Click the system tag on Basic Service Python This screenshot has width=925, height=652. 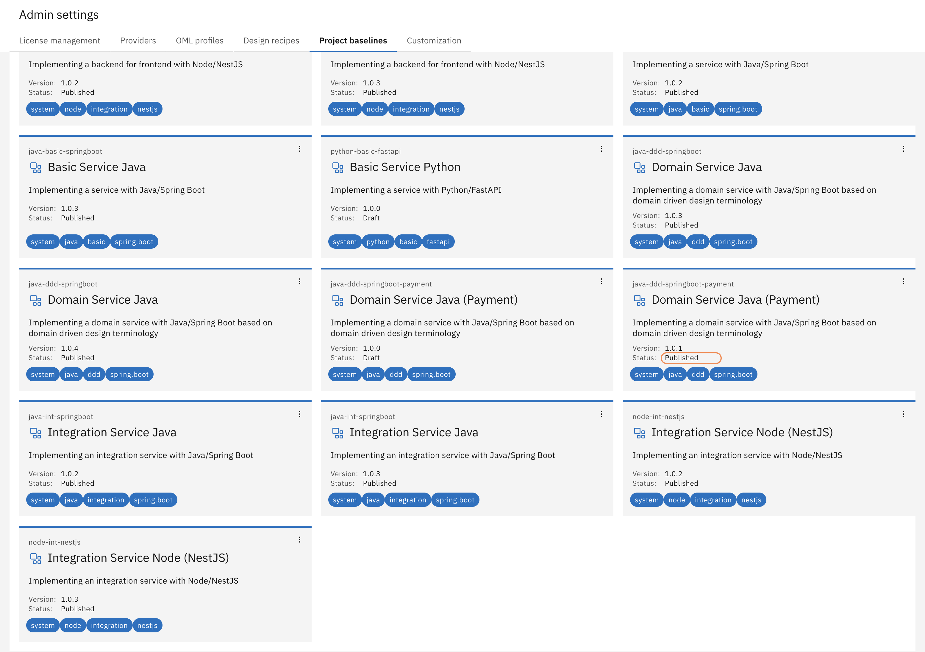point(345,242)
